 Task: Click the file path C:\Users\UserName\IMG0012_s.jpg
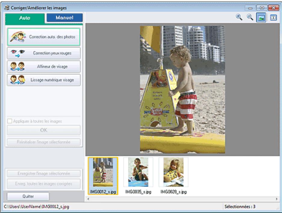(x=36, y=207)
